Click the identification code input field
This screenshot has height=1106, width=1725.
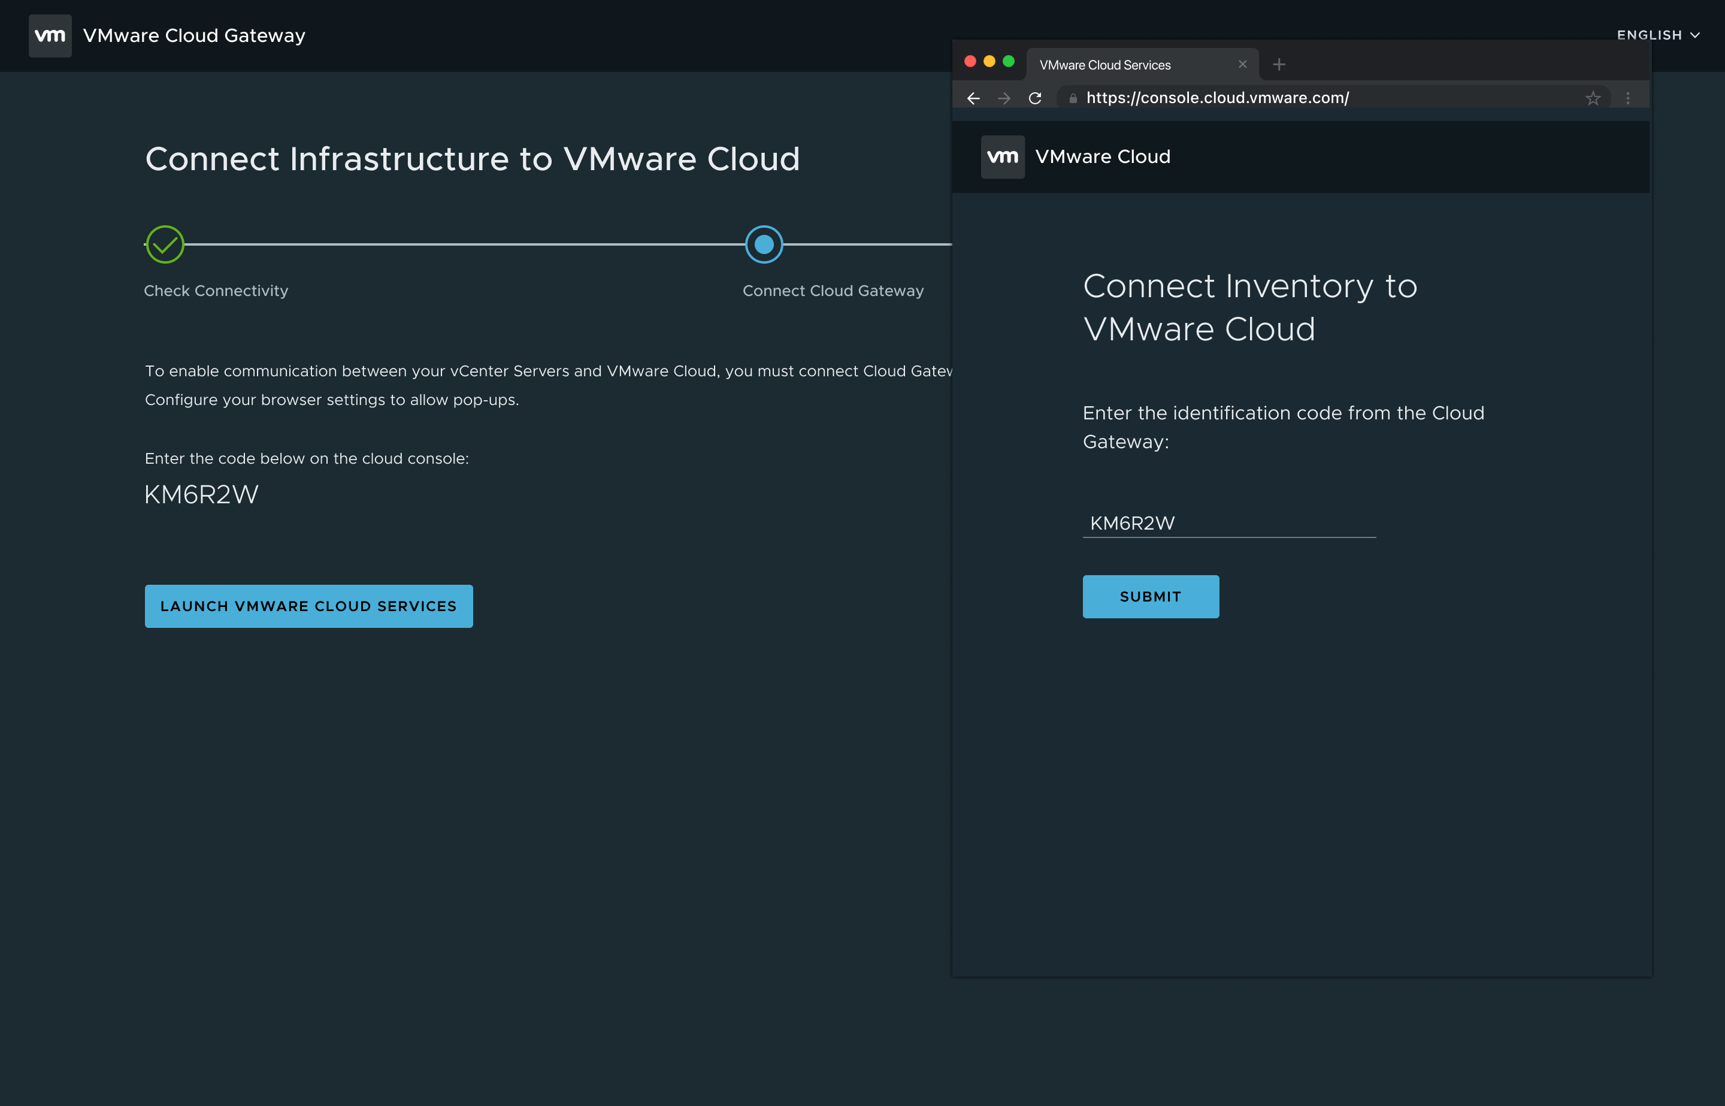1229,523
